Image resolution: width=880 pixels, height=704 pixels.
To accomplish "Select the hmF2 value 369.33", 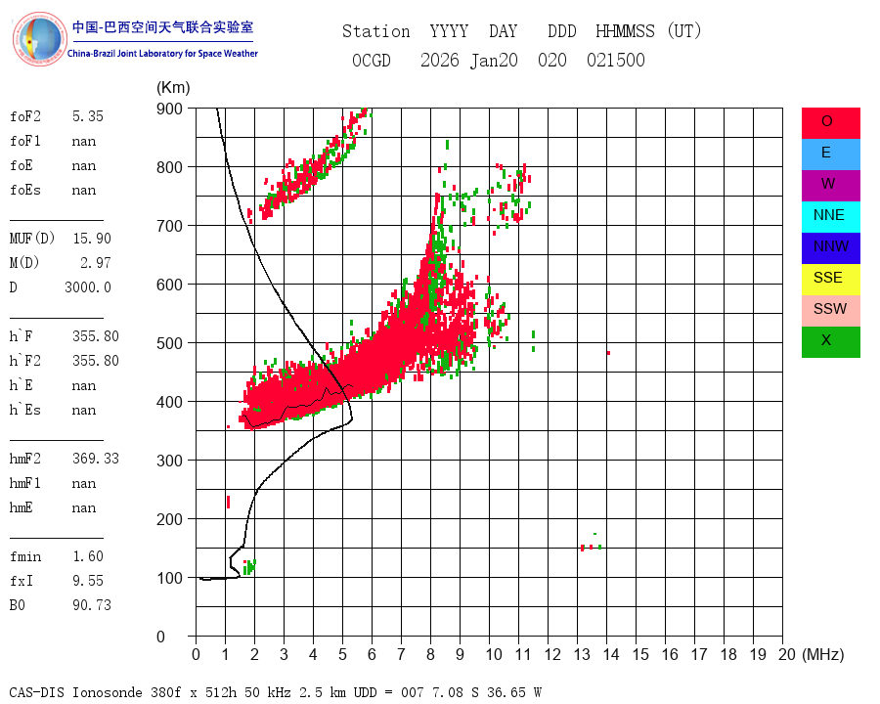I will [96, 459].
